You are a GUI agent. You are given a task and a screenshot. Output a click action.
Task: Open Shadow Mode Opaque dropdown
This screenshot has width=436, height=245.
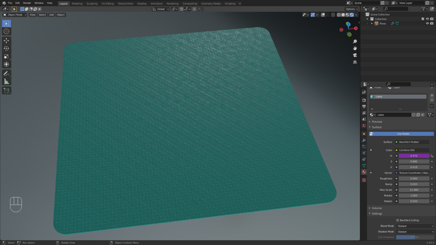click(415, 232)
